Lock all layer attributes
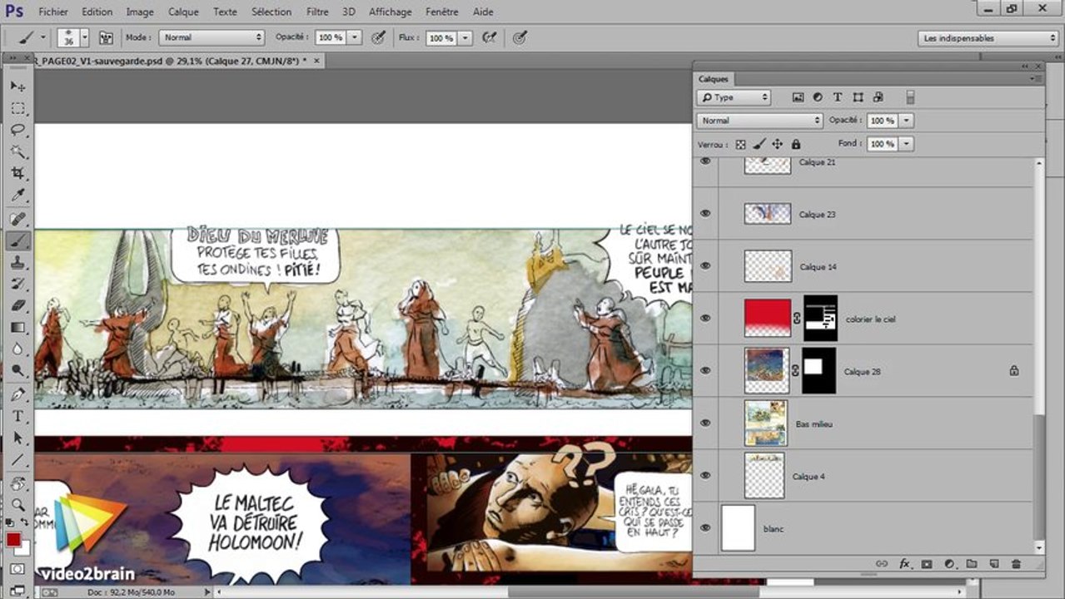The width and height of the screenshot is (1065, 599). point(795,144)
